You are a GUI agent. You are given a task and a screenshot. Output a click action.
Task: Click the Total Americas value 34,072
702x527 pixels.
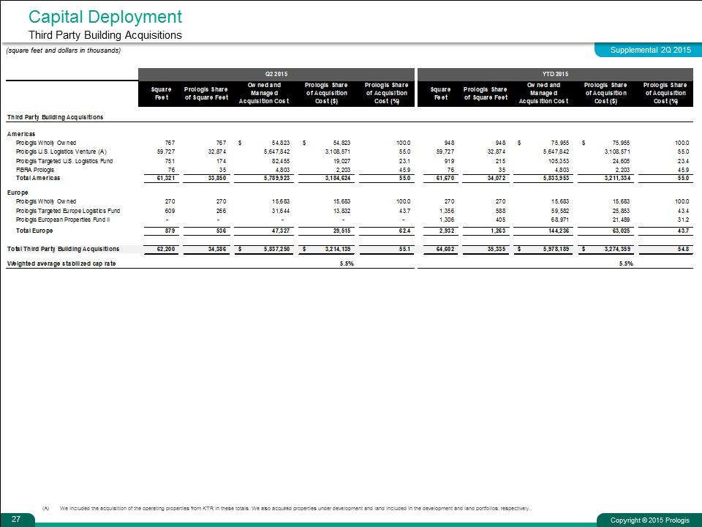pos(497,178)
